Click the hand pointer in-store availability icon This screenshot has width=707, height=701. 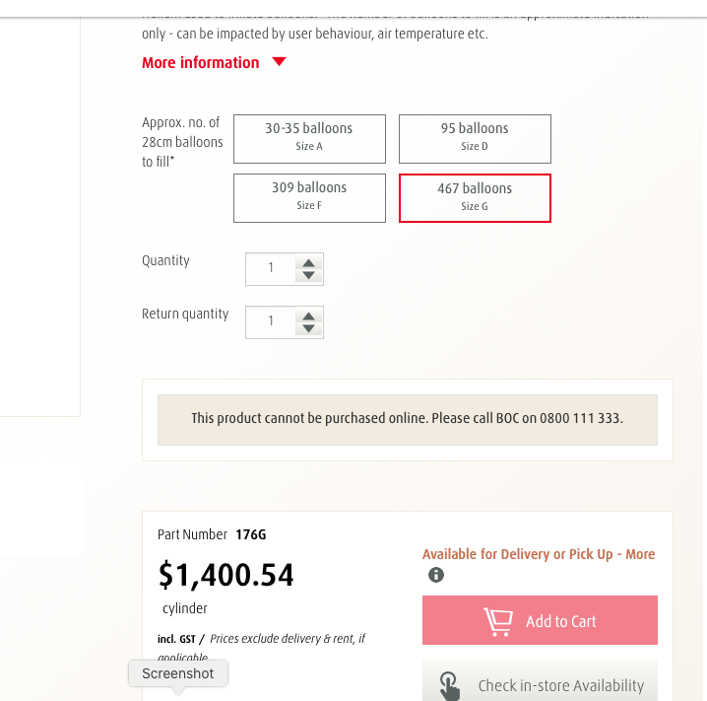tap(449, 685)
